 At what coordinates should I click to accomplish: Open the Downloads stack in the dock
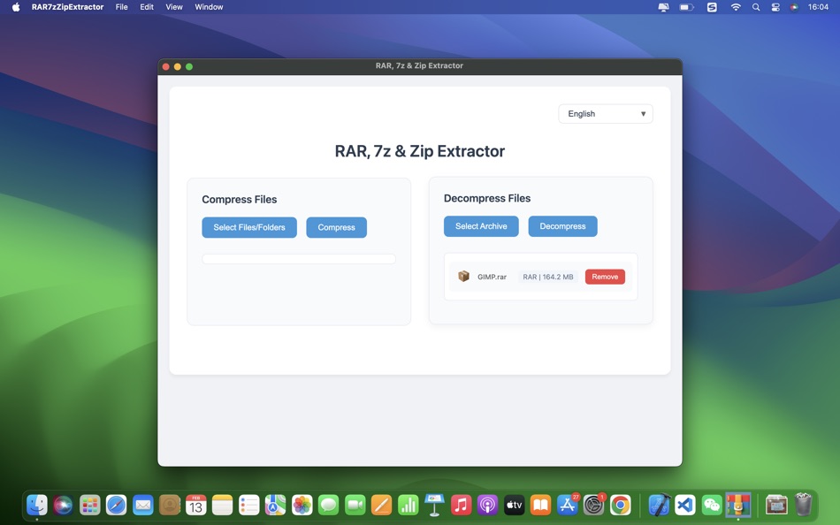click(776, 505)
